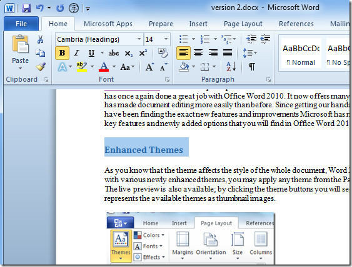
Task: Switch to the Prepare tab
Action: (x=161, y=24)
